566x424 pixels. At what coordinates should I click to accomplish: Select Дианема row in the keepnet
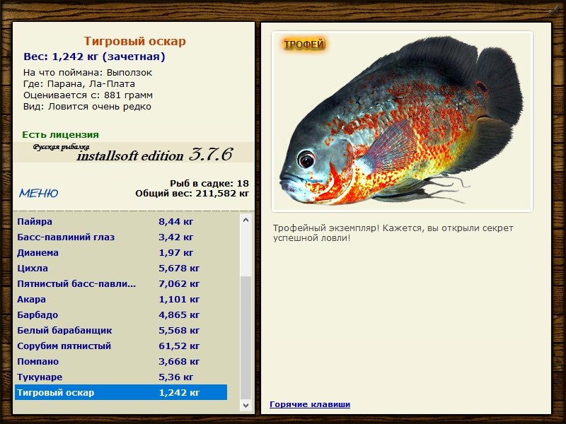tap(121, 252)
